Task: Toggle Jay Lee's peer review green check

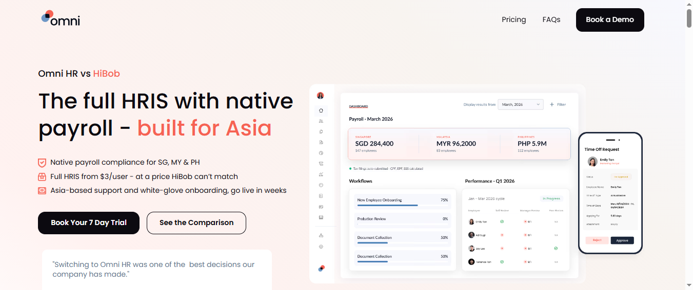Action: pyautogui.click(x=556, y=249)
